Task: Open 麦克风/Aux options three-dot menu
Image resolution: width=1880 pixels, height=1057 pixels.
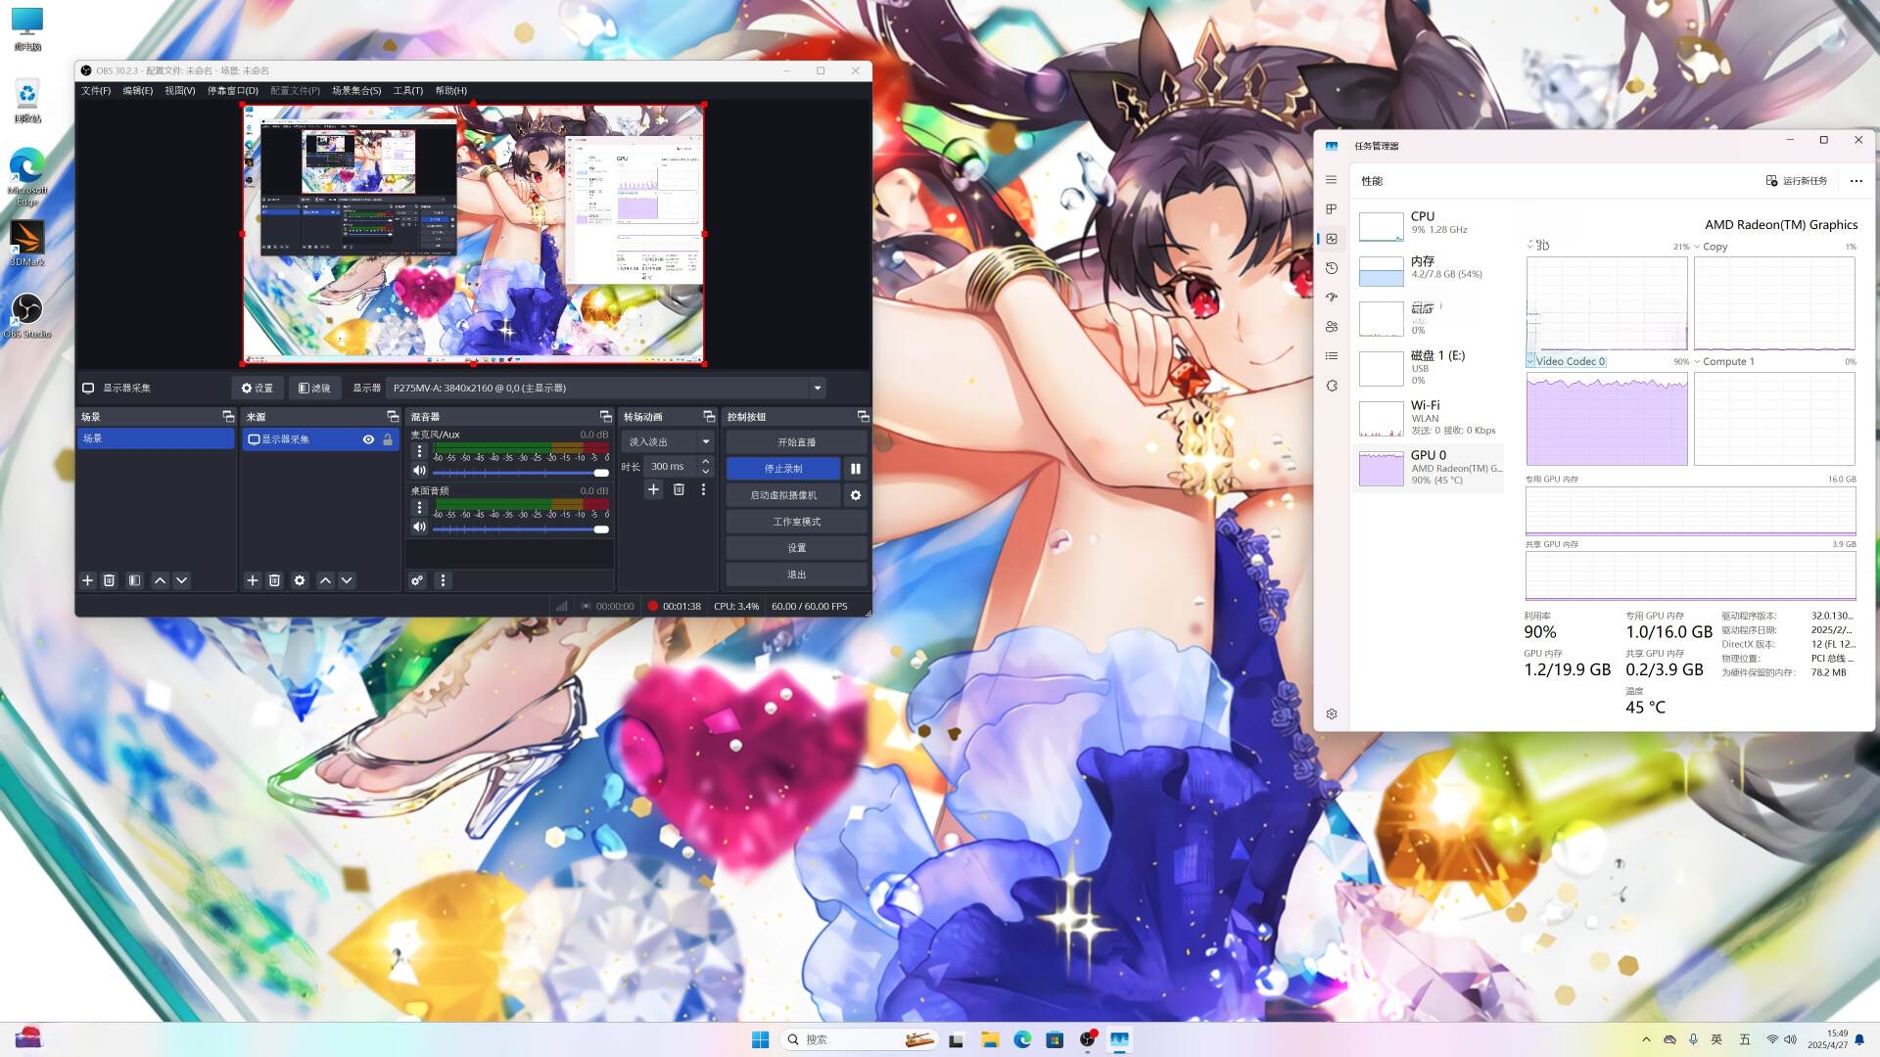Action: [x=419, y=452]
